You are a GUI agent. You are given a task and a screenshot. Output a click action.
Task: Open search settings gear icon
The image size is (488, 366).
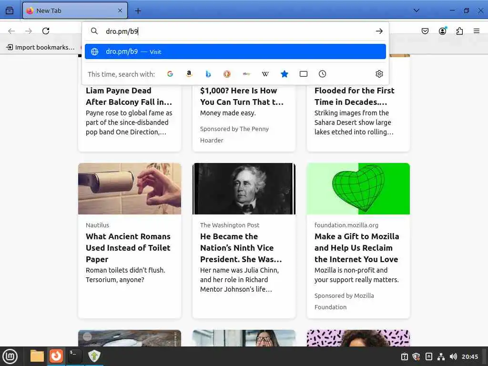coord(379,74)
